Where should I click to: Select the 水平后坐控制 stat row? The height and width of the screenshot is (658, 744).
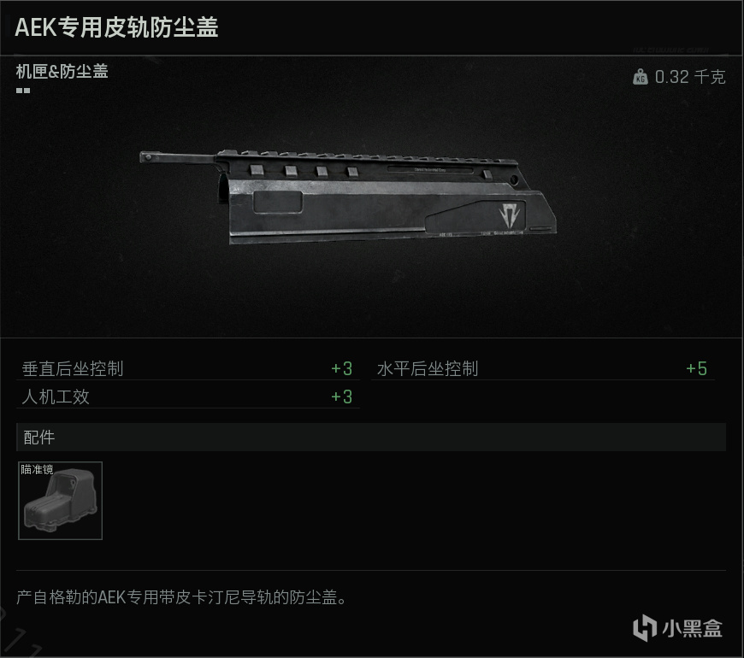[x=542, y=369]
